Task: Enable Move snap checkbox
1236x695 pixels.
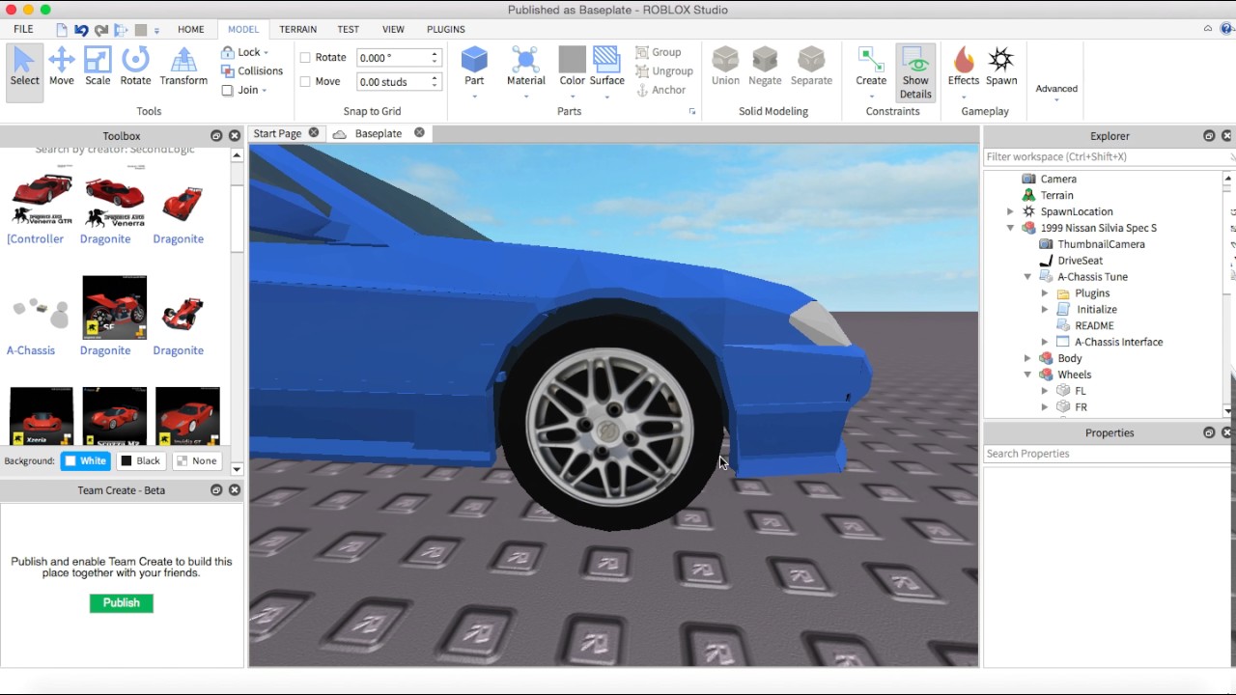Action: point(305,82)
